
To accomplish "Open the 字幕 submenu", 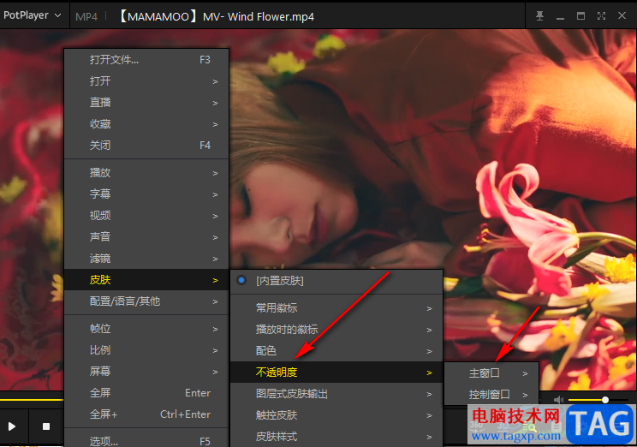I will tap(146, 194).
